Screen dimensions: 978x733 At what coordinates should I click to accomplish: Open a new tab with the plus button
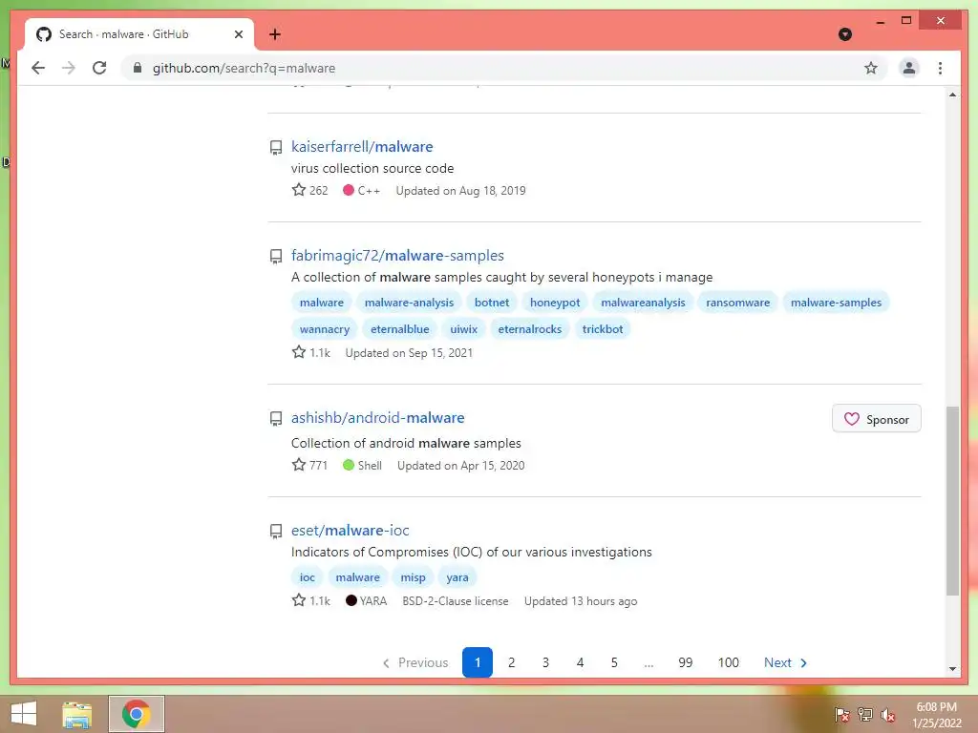tap(274, 34)
